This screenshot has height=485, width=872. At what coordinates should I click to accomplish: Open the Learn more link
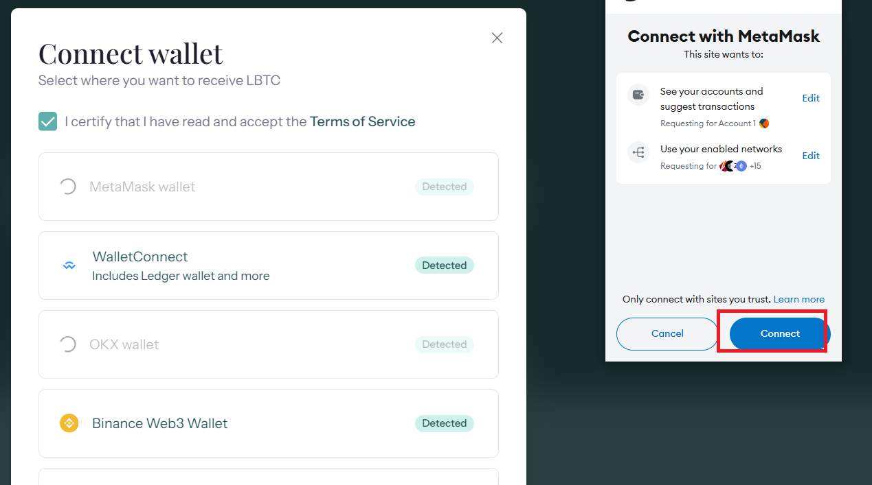point(798,299)
